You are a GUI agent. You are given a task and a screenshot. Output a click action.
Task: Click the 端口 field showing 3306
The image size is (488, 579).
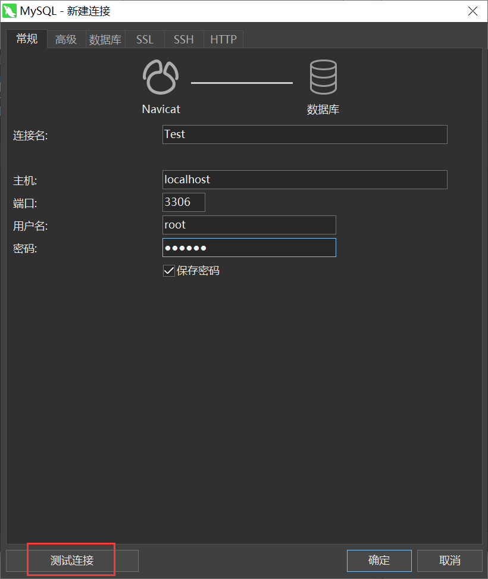(x=183, y=202)
